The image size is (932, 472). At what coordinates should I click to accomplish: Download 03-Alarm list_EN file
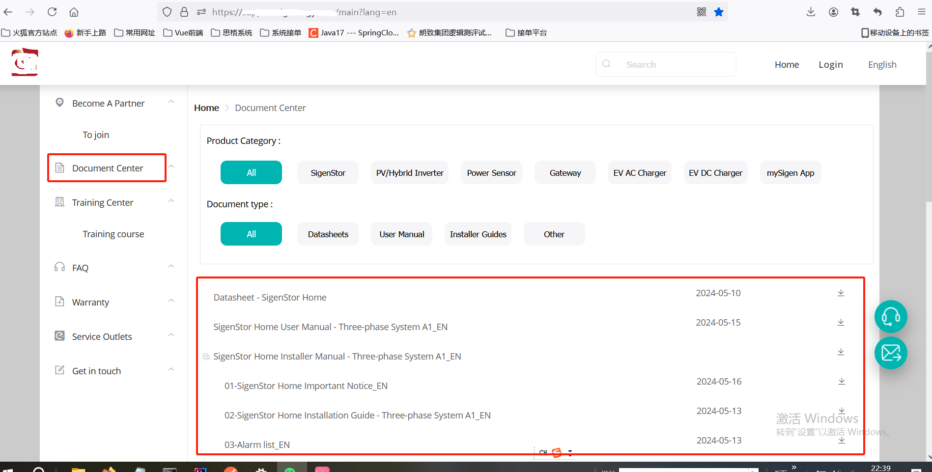(842, 440)
